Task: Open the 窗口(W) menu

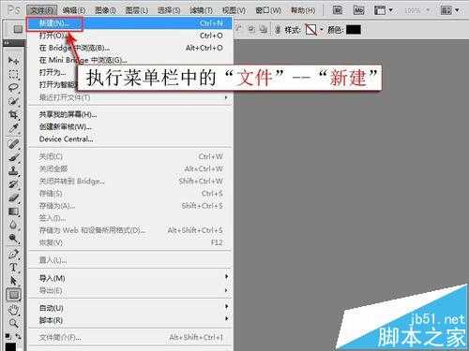Action: pos(268,10)
